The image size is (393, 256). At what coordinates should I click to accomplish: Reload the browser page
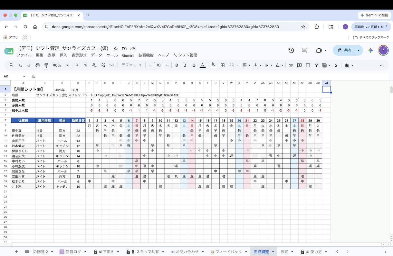point(25,27)
